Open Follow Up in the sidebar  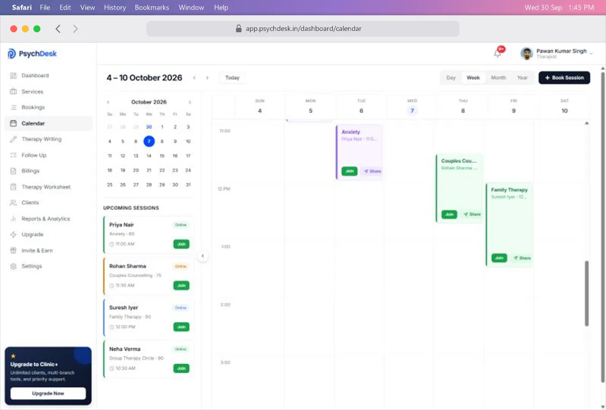[28, 155]
